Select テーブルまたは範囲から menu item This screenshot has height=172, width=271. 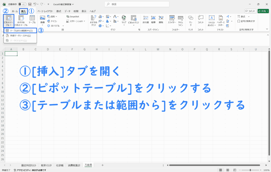[x=20, y=31]
